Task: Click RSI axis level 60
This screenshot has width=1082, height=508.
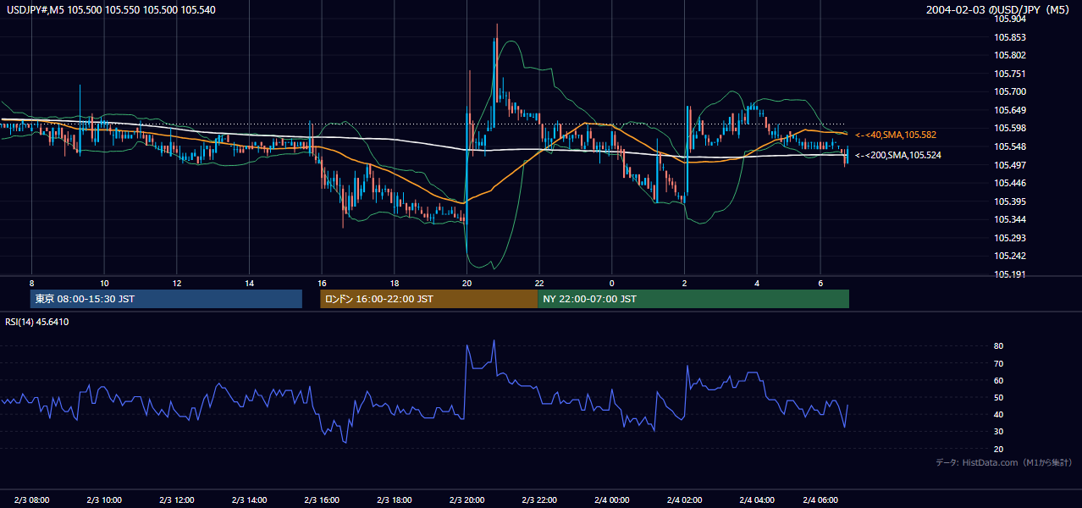Action: click(998, 380)
